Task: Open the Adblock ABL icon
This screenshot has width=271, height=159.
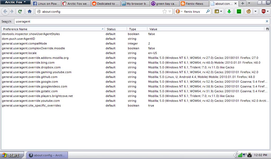Action: (263, 11)
